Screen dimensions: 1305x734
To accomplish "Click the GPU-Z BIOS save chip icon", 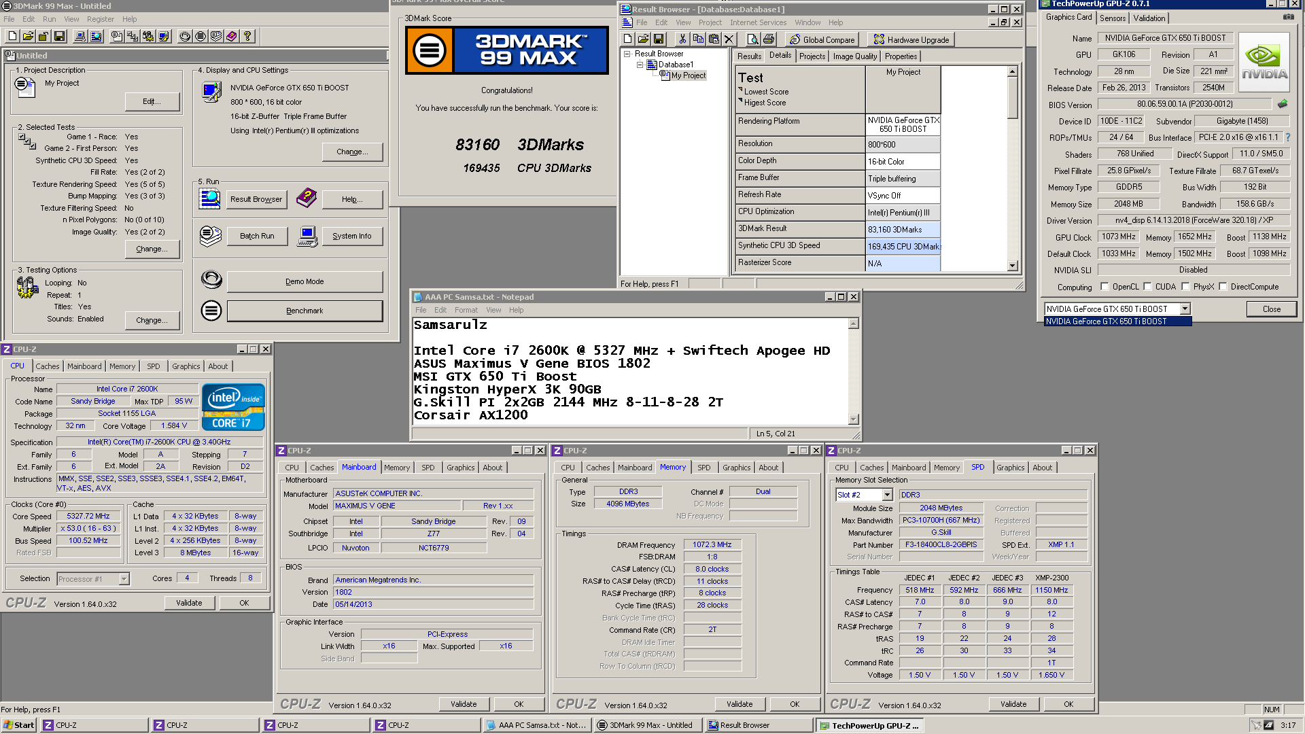I will tap(1283, 104).
